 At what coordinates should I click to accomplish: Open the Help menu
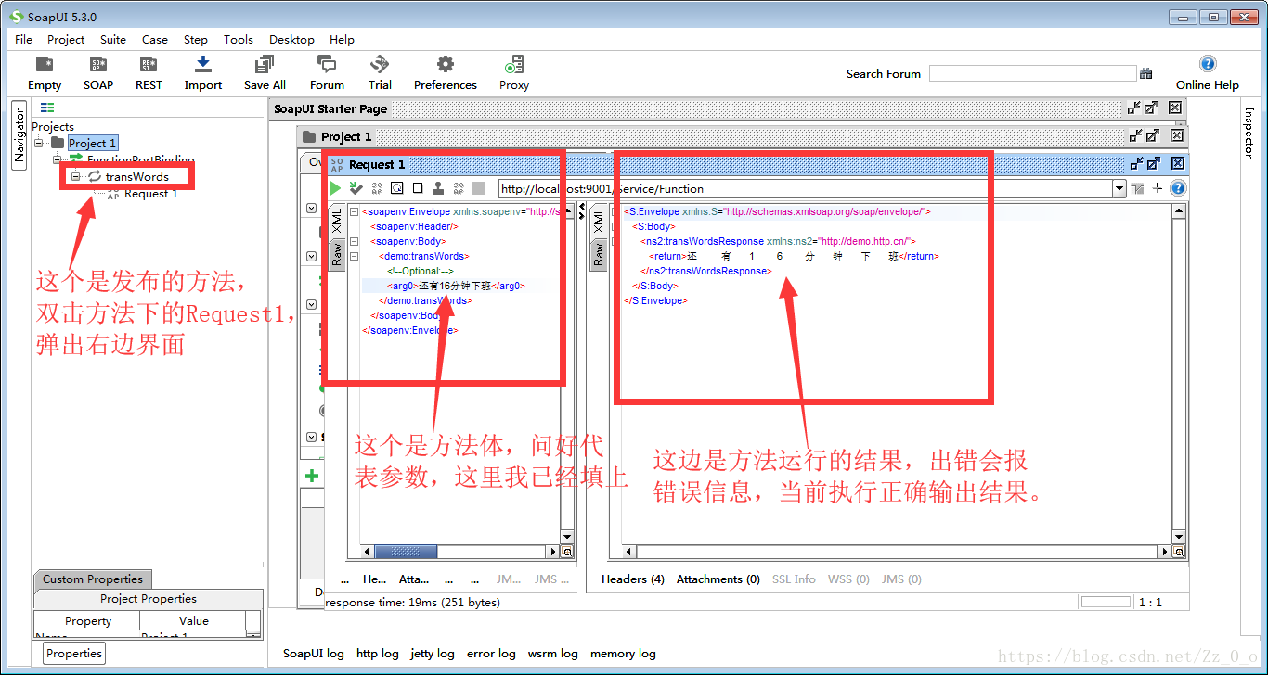(x=342, y=39)
